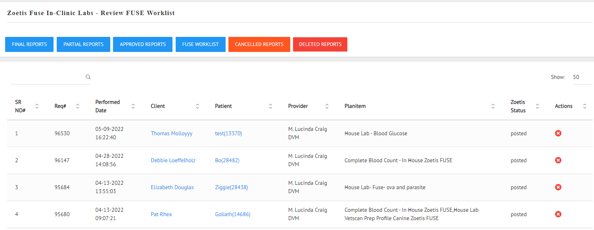
Task: Open client Debbie Loeffelholz
Action: click(173, 160)
